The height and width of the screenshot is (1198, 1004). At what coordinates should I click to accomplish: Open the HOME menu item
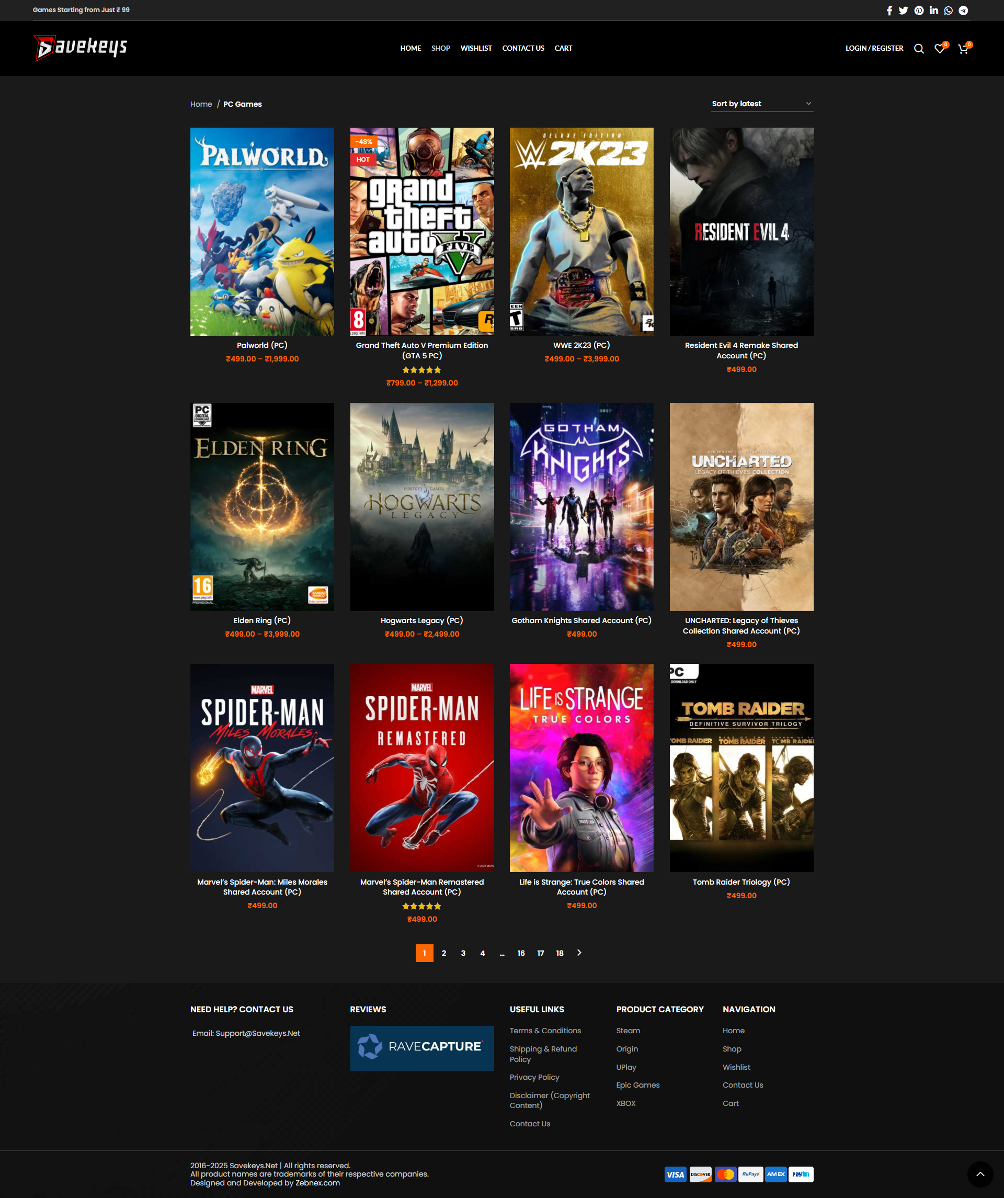pos(410,49)
